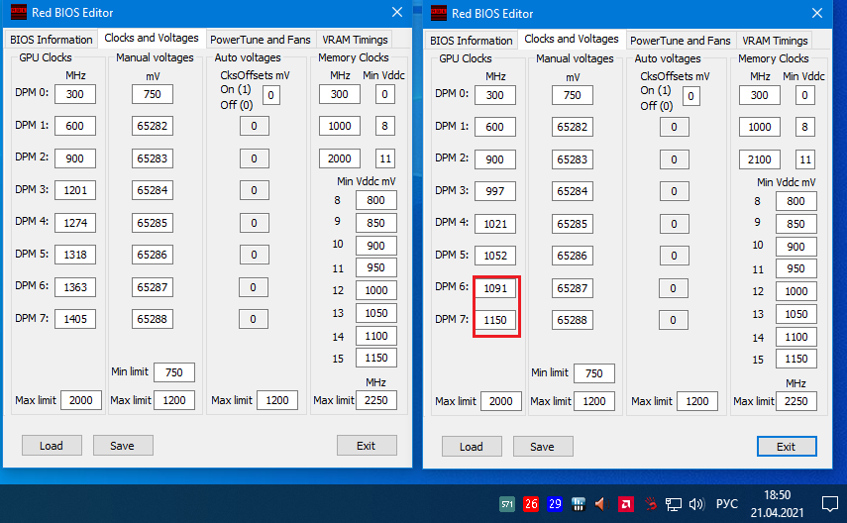The height and width of the screenshot is (523, 847).
Task: Switch to BIOS Information tab in right window
Action: [472, 41]
